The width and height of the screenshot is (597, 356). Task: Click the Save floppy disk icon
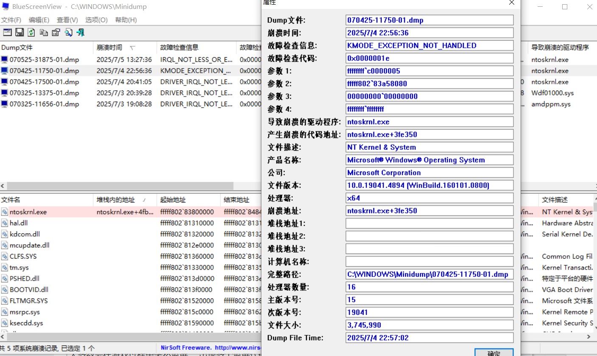[x=20, y=33]
